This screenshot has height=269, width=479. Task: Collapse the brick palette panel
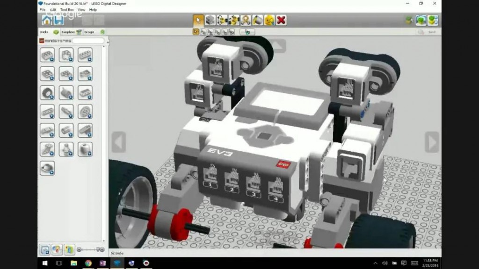pos(108,42)
